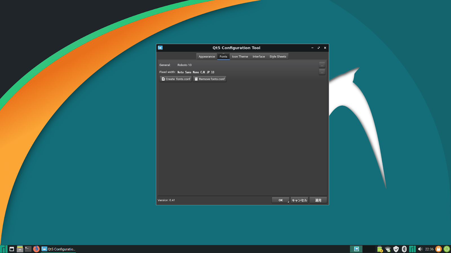
Task: Click Remove fonts.conf button
Action: pos(209,79)
